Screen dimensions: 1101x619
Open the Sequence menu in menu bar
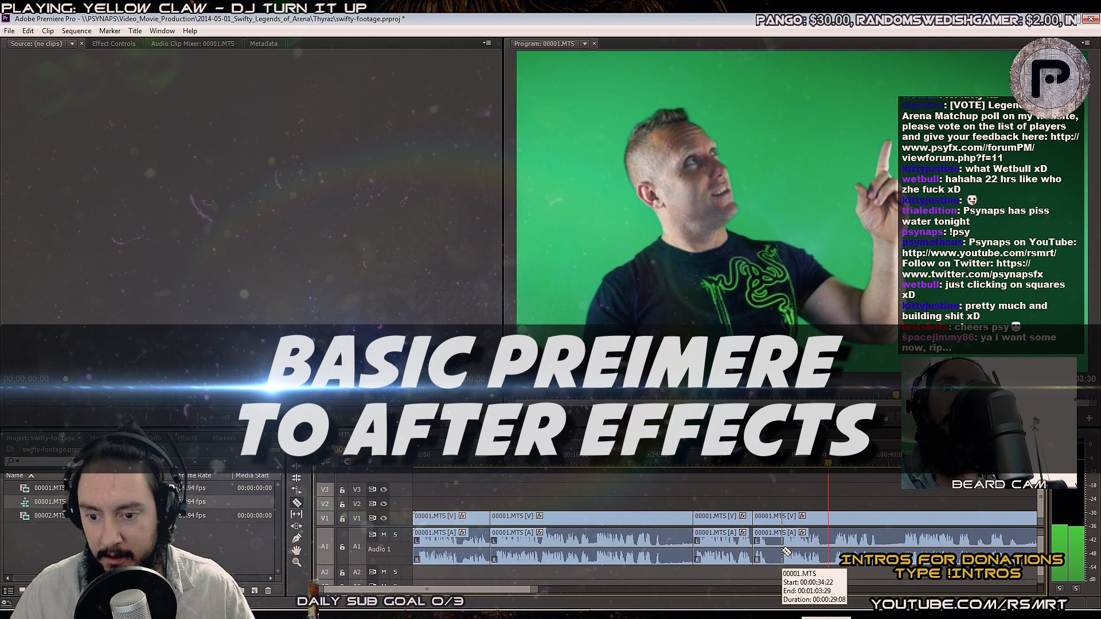76,31
